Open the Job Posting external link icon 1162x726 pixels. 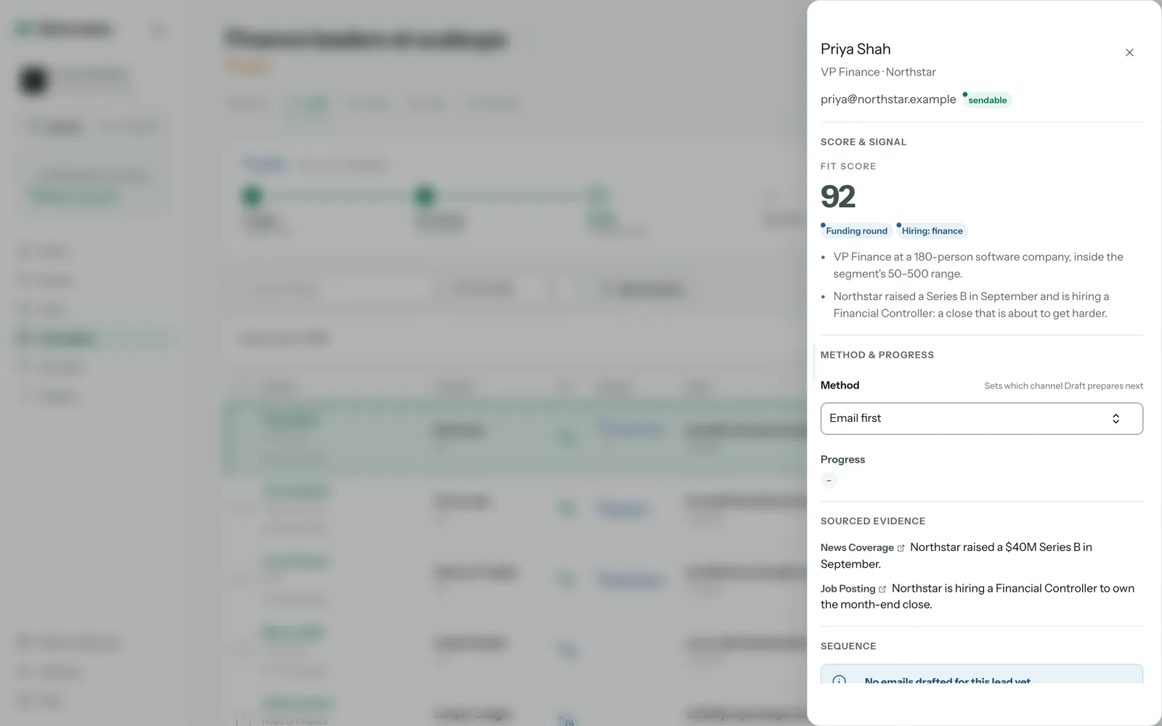coord(882,590)
